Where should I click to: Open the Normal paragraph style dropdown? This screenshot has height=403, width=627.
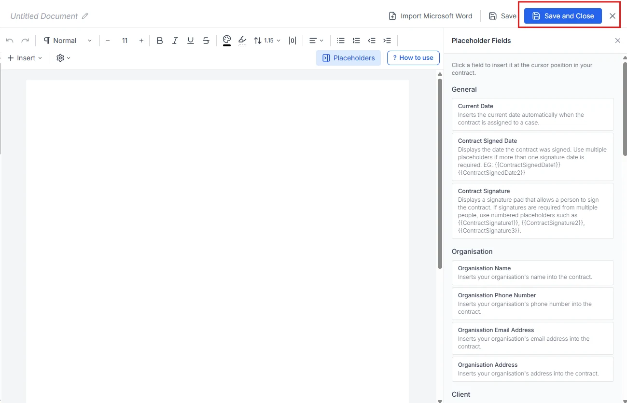pyautogui.click(x=68, y=41)
